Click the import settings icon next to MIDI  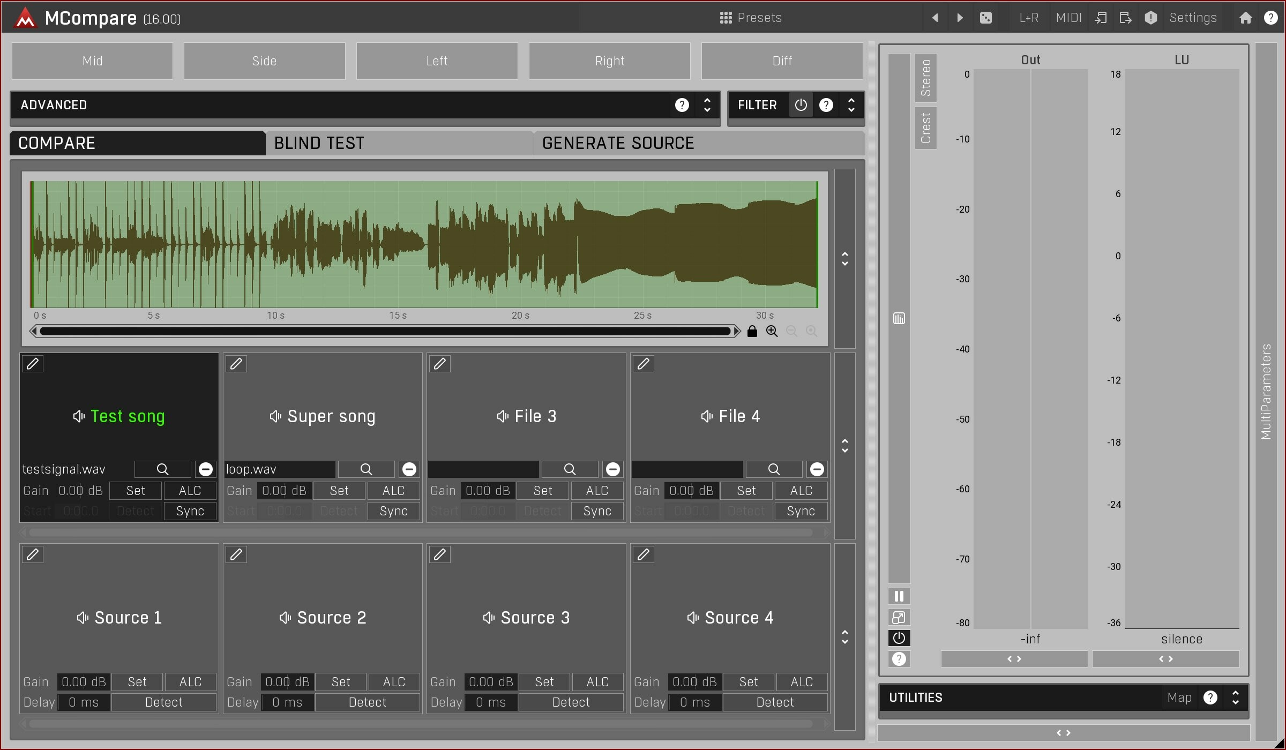tap(1101, 17)
